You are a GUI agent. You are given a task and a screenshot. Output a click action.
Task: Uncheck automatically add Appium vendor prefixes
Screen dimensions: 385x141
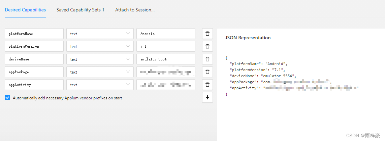[x=8, y=98]
